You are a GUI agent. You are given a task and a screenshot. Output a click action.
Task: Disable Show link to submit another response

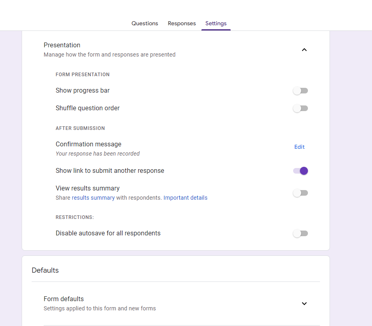click(300, 171)
